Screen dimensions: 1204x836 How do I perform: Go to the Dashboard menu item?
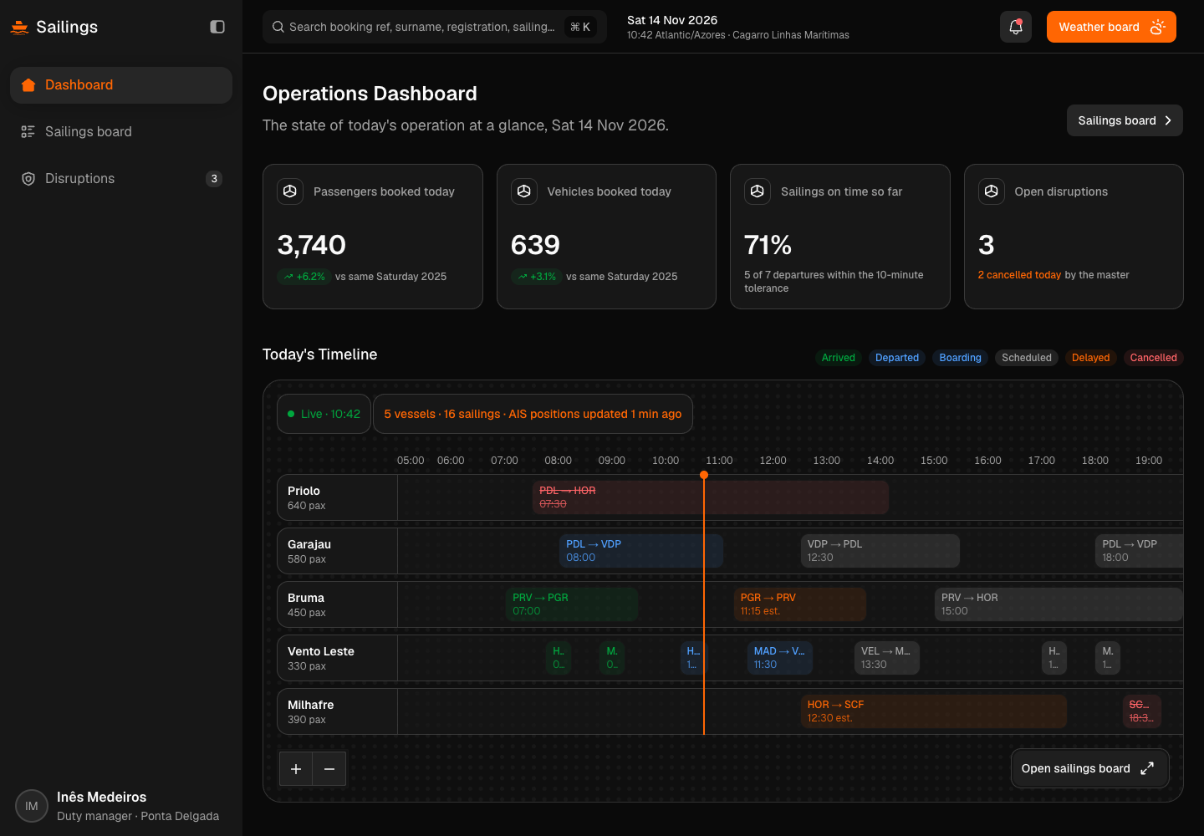[x=121, y=85]
